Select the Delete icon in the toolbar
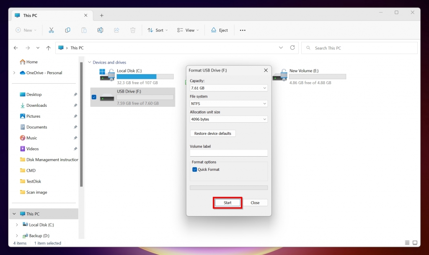This screenshot has width=429, height=255. click(133, 30)
